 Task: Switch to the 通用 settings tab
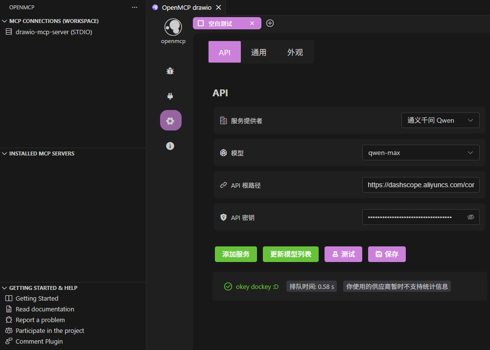(x=259, y=52)
